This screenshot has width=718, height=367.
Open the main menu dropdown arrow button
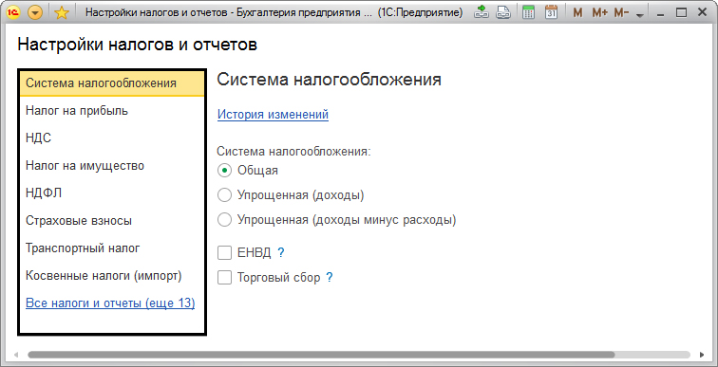[35, 12]
